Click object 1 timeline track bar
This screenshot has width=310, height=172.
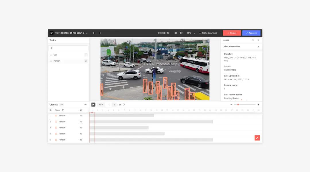click(122, 116)
